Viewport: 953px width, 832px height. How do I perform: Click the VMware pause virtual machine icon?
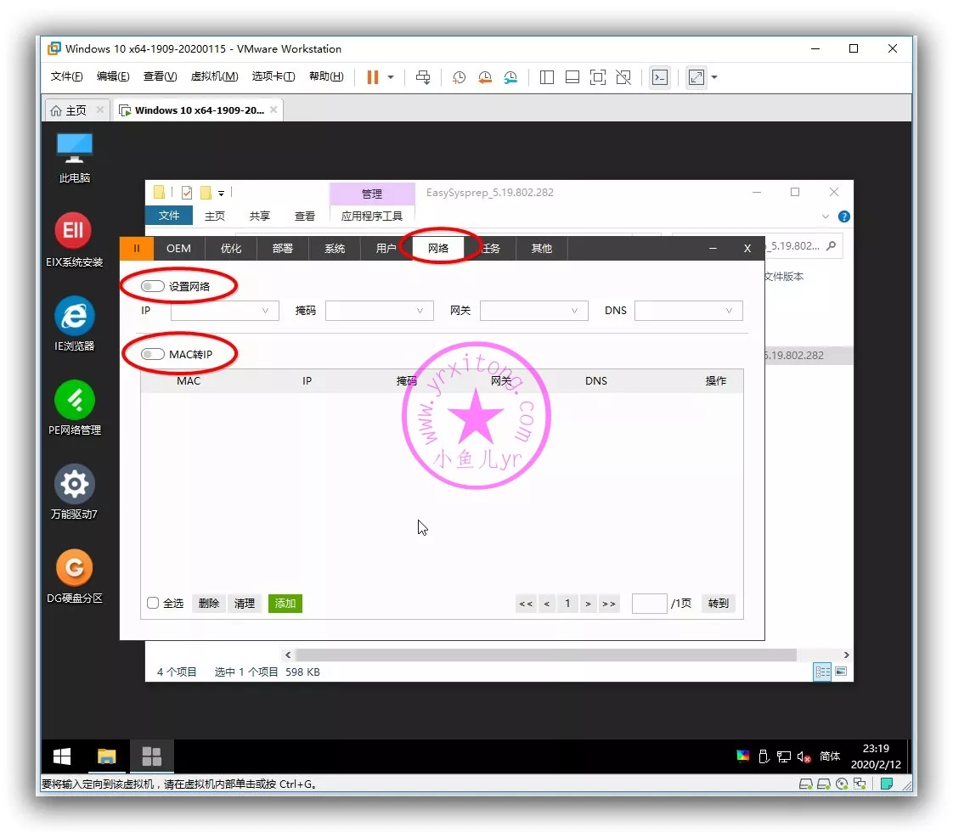point(372,77)
